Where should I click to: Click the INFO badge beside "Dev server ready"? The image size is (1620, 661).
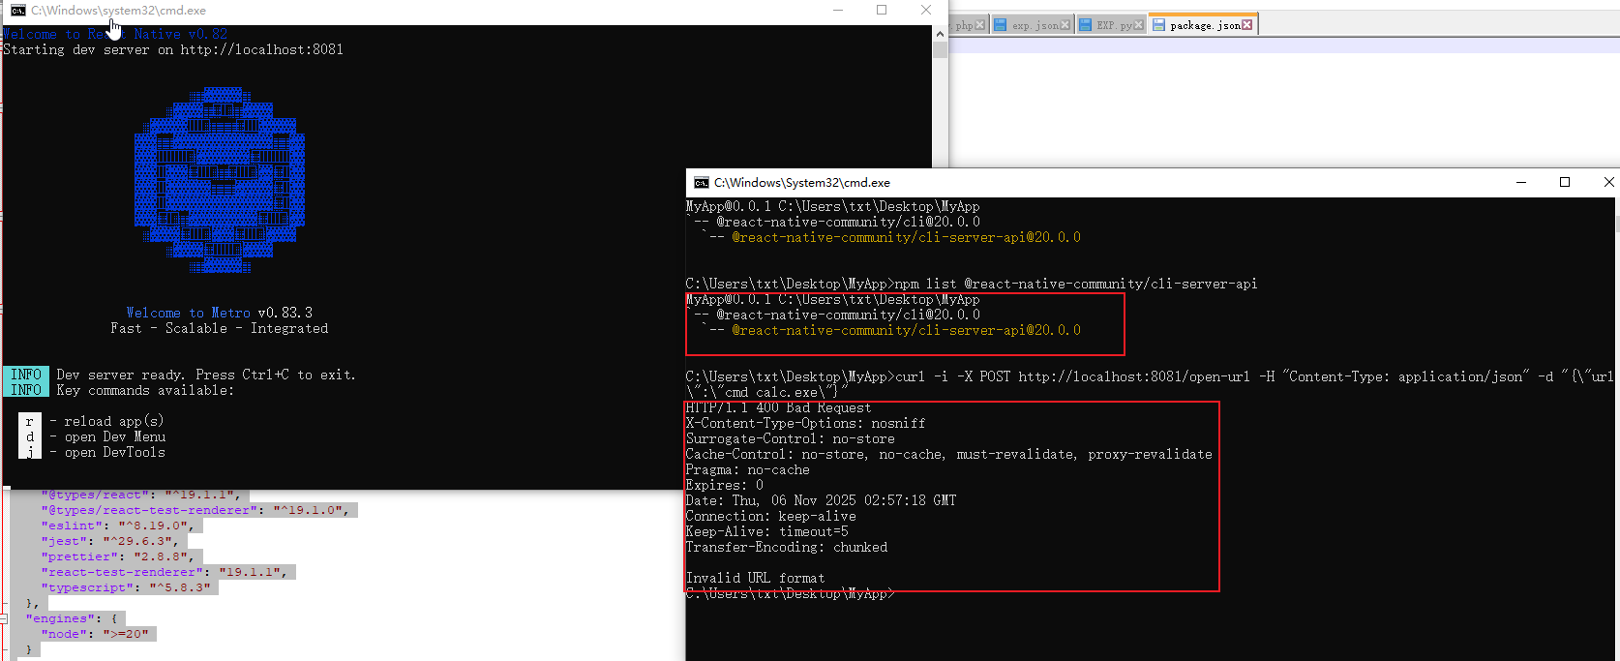26,375
